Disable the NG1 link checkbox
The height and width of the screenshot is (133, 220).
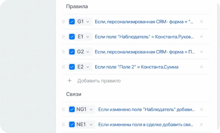tap(72, 109)
